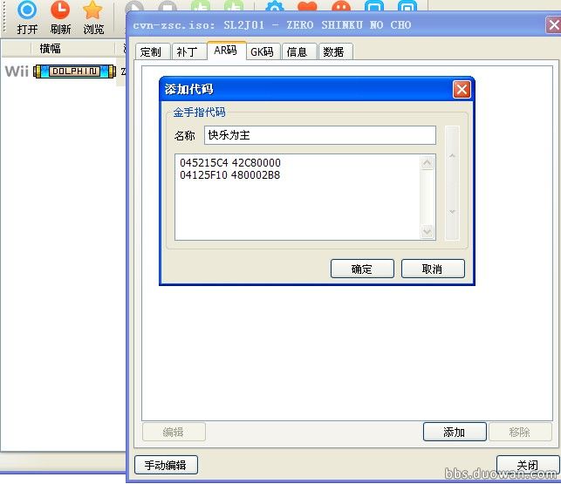Viewport: 561px width, 484px height.
Task: Click the 打开 (Open) toolbar icon
Action: [x=27, y=11]
